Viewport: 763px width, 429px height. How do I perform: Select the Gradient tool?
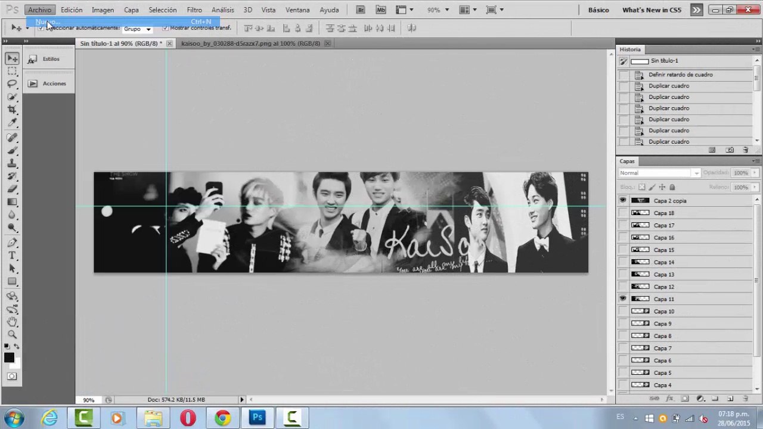pos(12,202)
